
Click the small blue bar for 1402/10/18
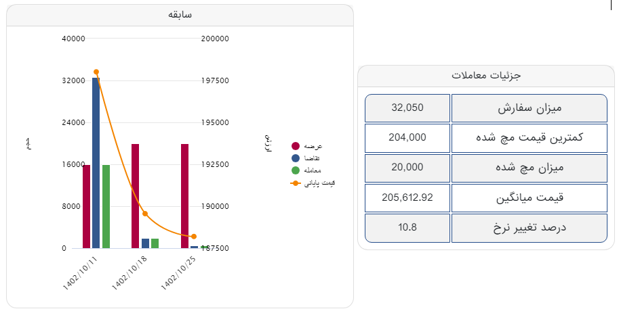coord(145,243)
